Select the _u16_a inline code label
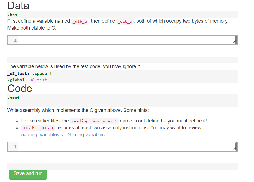 (79, 21)
